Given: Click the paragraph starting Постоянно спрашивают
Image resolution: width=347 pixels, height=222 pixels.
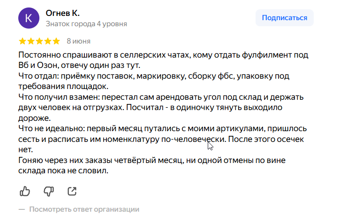Looking at the screenshot, I should coord(163,60).
